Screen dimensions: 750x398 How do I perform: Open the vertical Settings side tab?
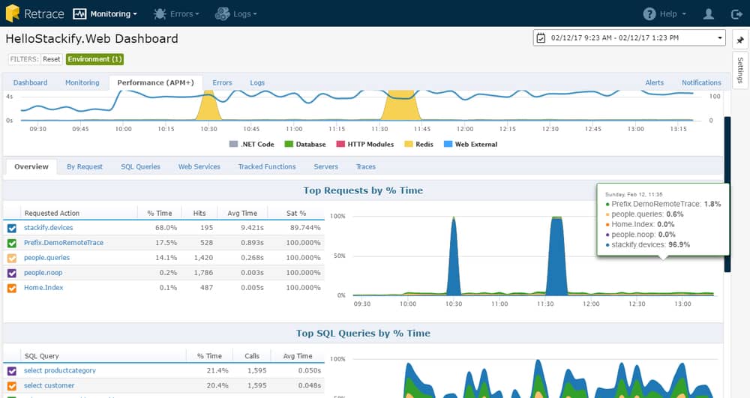point(740,70)
